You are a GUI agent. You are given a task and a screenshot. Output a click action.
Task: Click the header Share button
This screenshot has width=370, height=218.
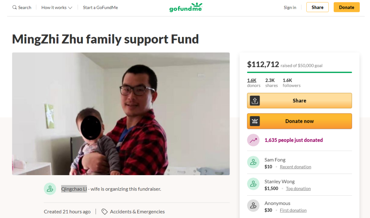(317, 7)
